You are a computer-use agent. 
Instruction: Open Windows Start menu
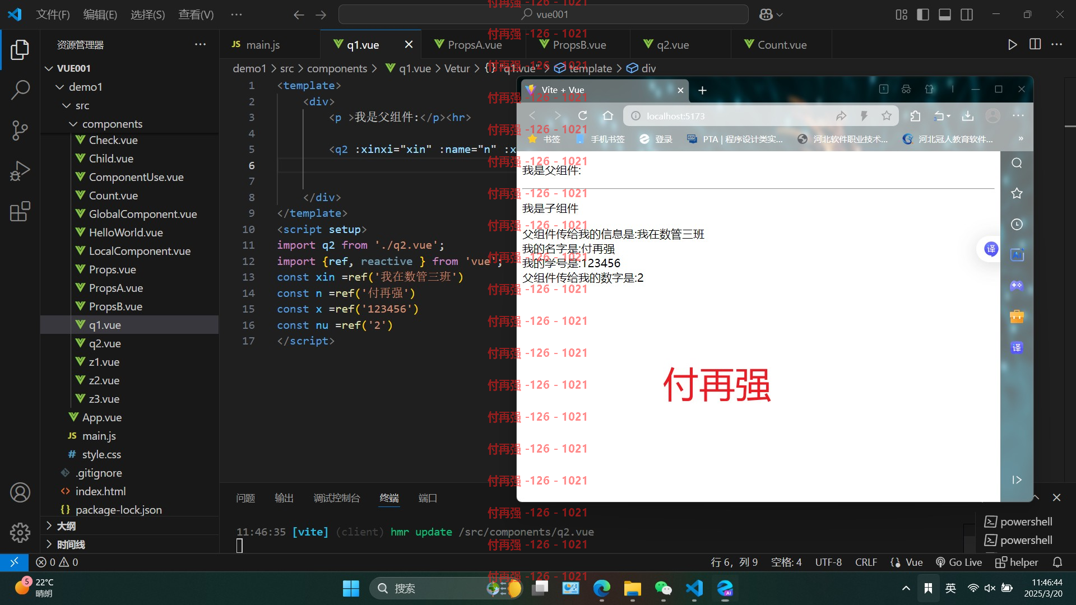[351, 588]
